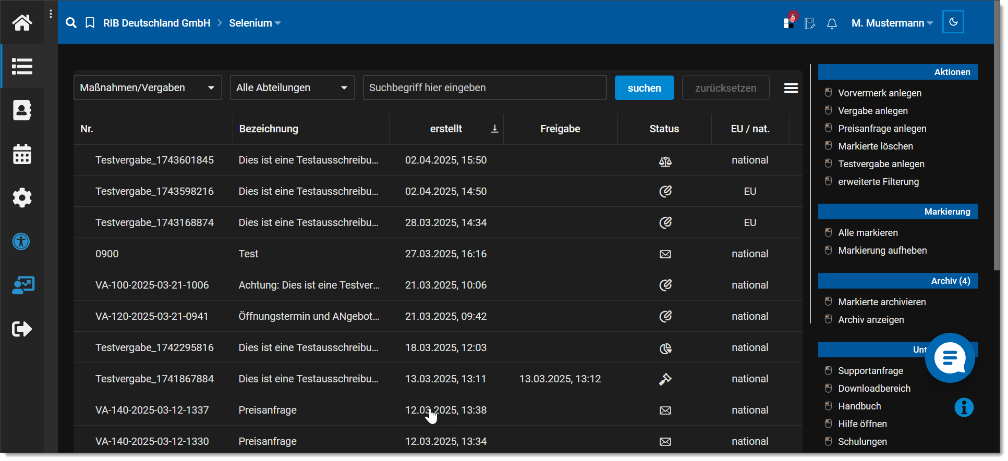Click the search magnifier in header
The image size is (1008, 461).
[71, 23]
